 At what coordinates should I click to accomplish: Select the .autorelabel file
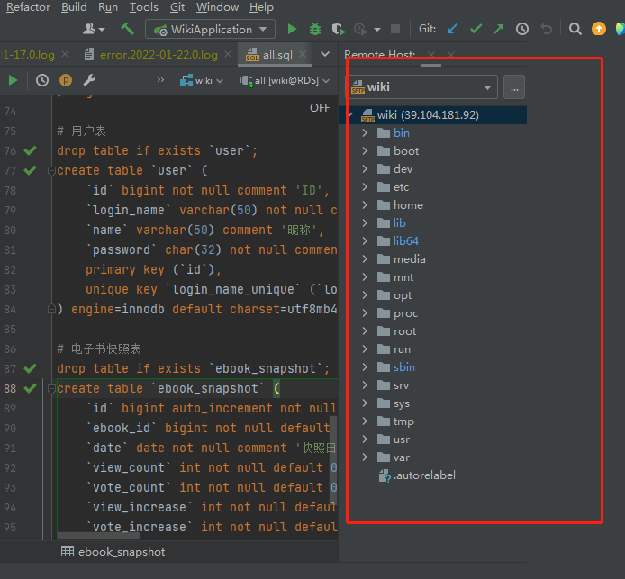coord(424,475)
